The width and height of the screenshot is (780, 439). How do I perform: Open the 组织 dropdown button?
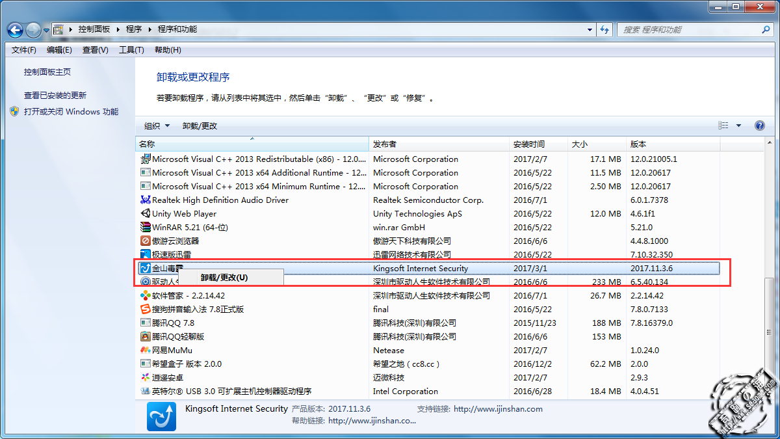tap(157, 126)
